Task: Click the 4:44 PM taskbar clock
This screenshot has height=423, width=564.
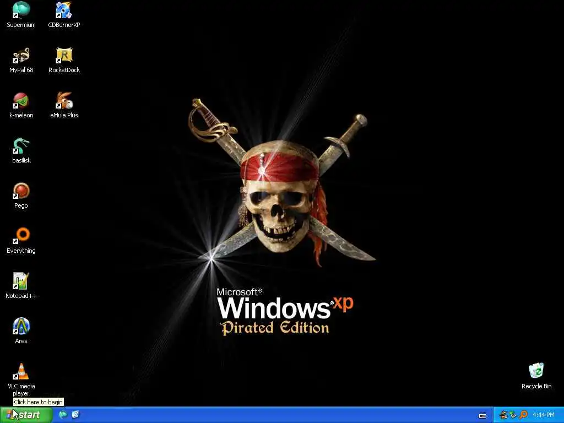Action: point(544,415)
